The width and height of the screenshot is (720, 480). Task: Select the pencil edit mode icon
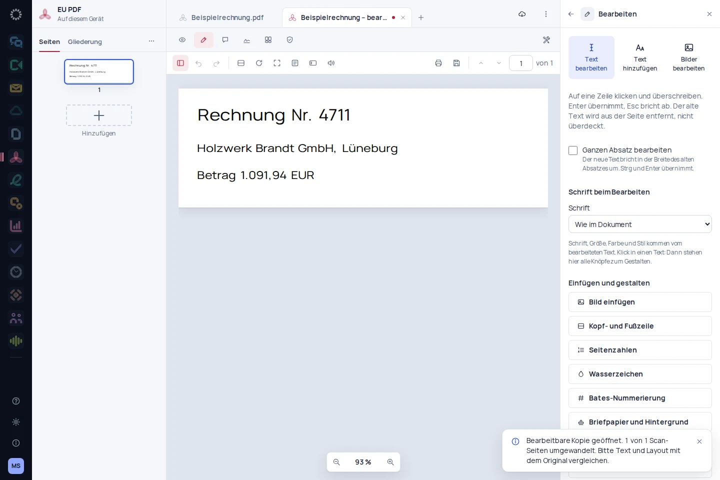point(203,40)
